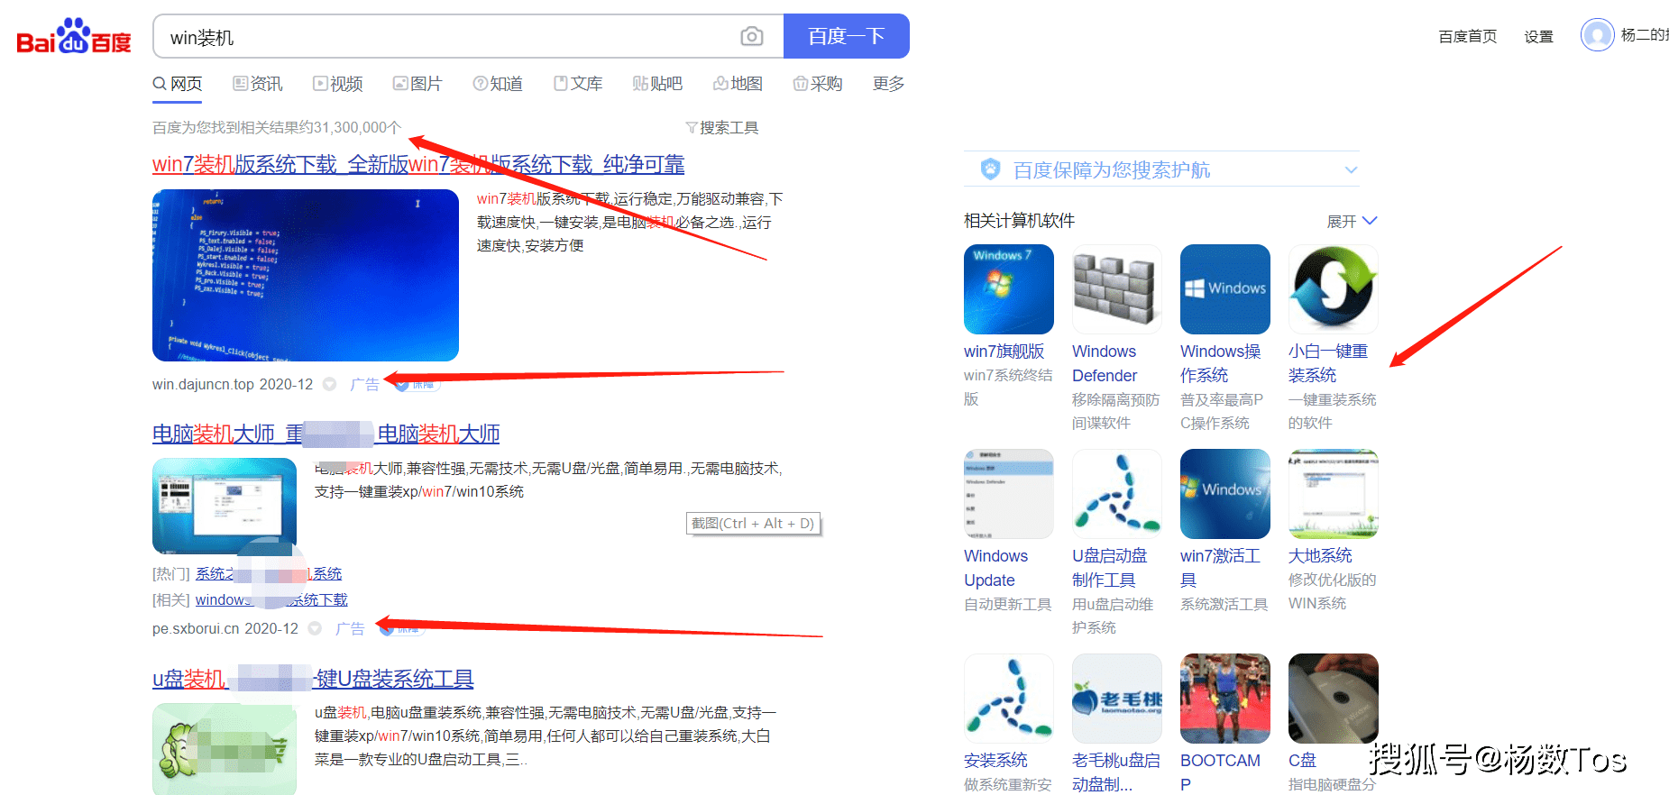Switch to the 视频 tab
The height and width of the screenshot is (795, 1669).
coord(338,84)
